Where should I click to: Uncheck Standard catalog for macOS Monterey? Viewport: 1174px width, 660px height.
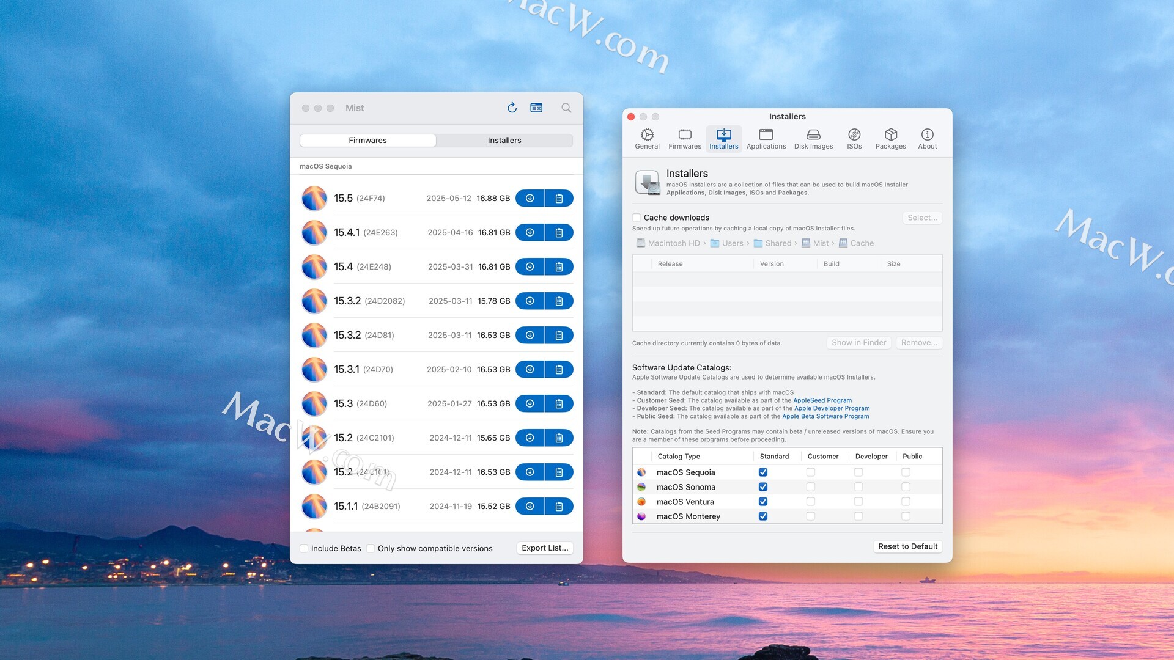pos(763,516)
